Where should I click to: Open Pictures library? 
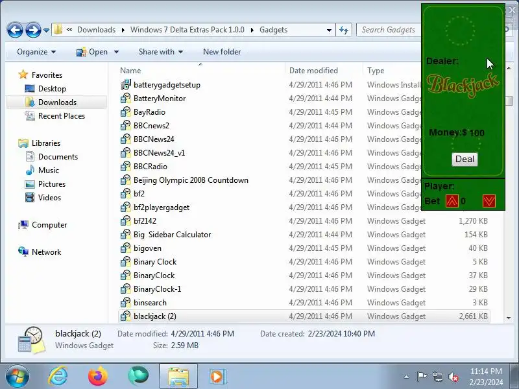click(x=52, y=184)
